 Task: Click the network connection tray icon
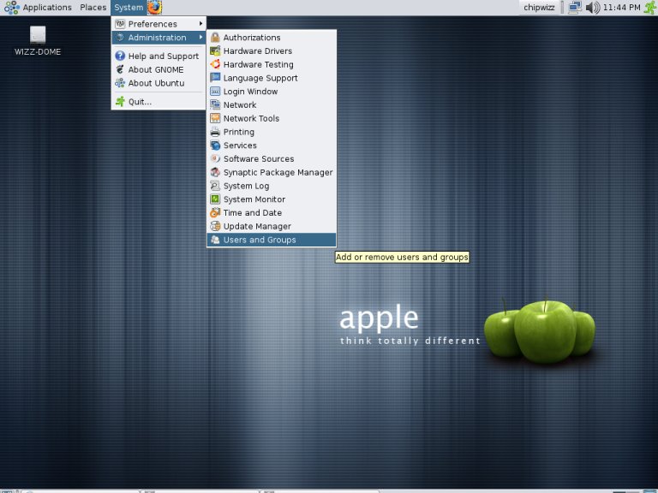pyautogui.click(x=575, y=8)
